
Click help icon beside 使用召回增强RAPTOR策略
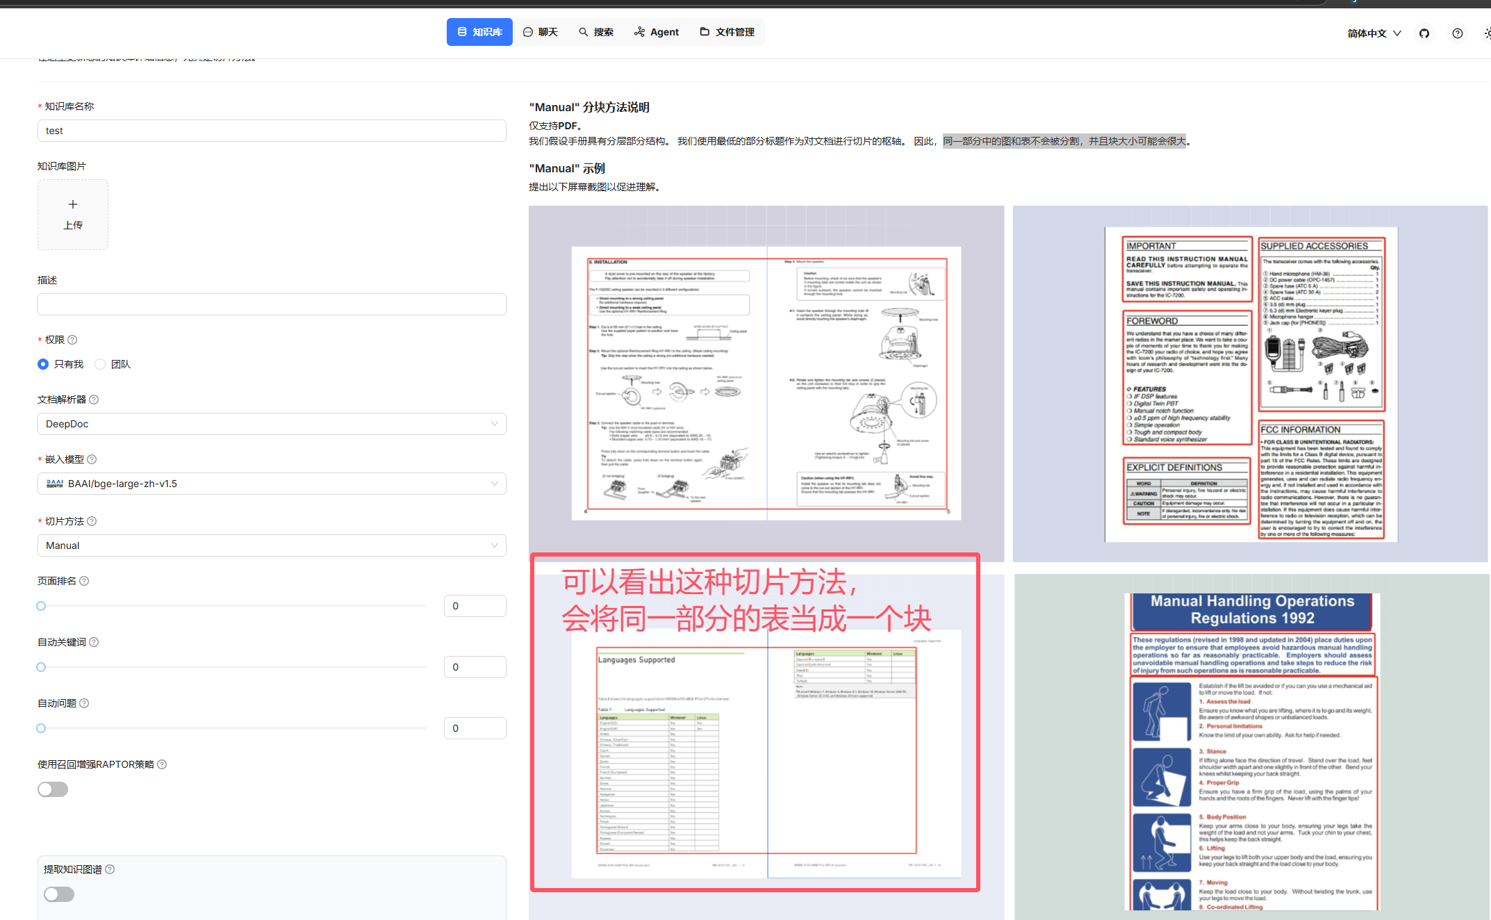(x=161, y=764)
